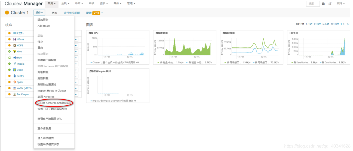Click the green health check of Oozie

tap(10, 70)
